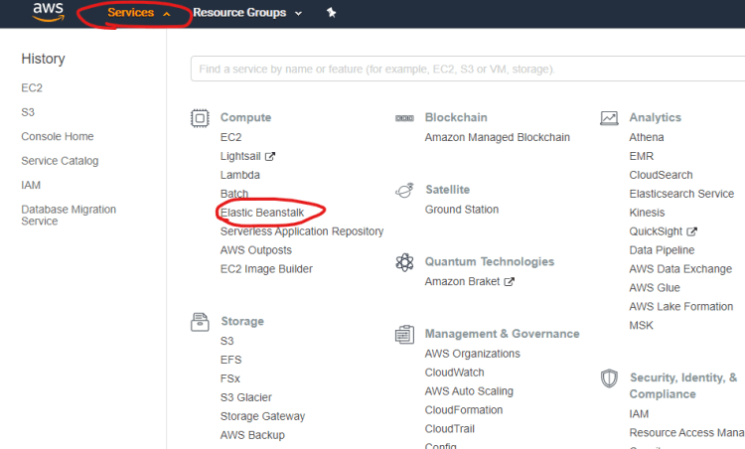Open S3 from History

[28, 112]
